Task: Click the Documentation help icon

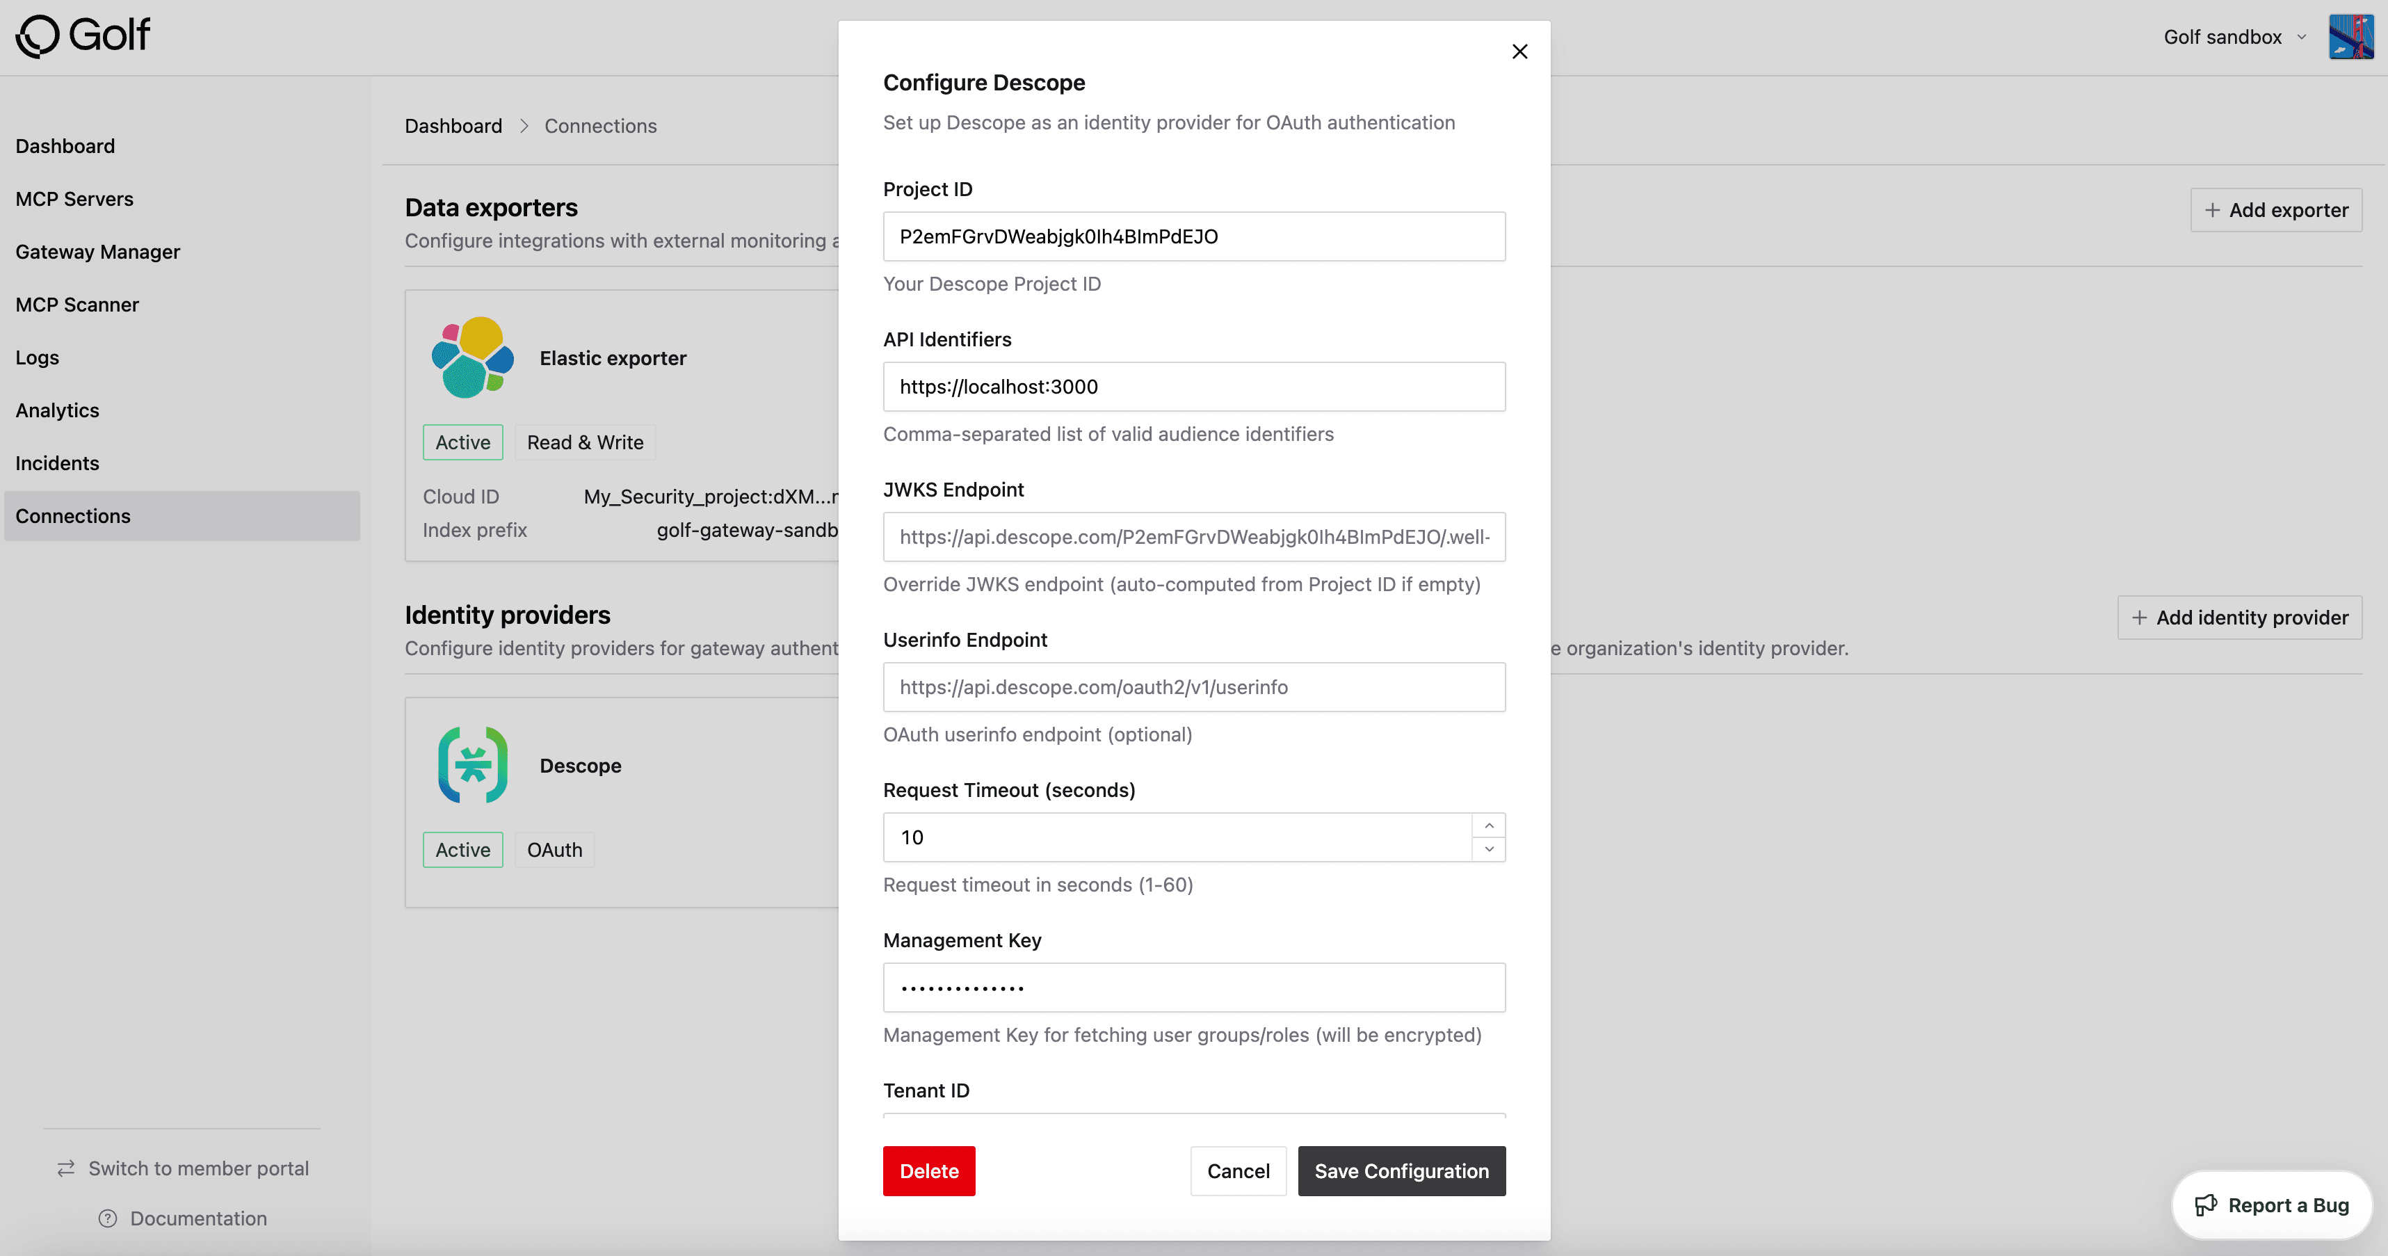Action: [108, 1218]
